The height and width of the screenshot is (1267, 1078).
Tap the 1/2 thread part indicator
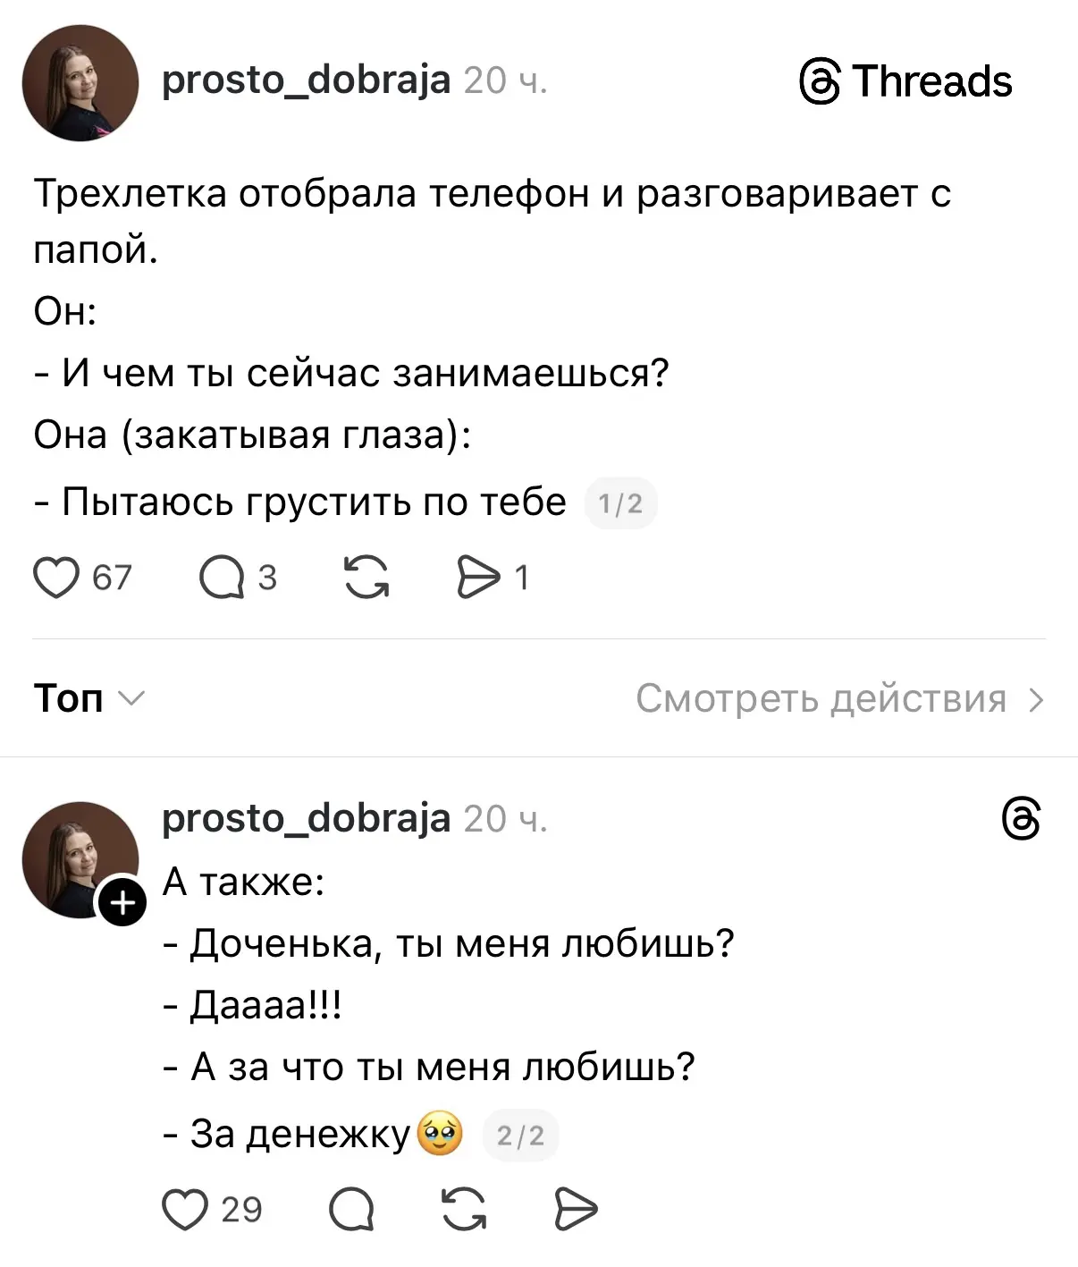pos(620,503)
